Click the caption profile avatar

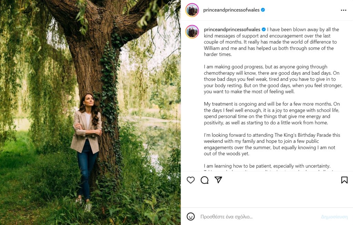coord(192,32)
